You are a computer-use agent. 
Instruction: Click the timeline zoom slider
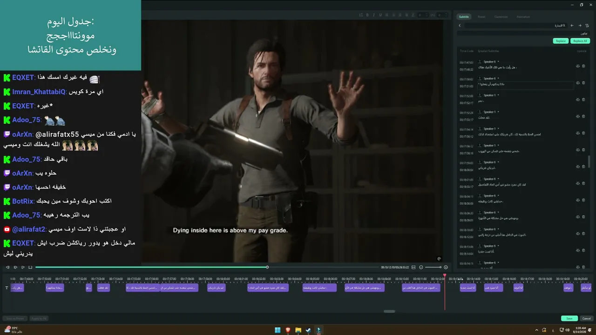pyautogui.click(x=433, y=267)
